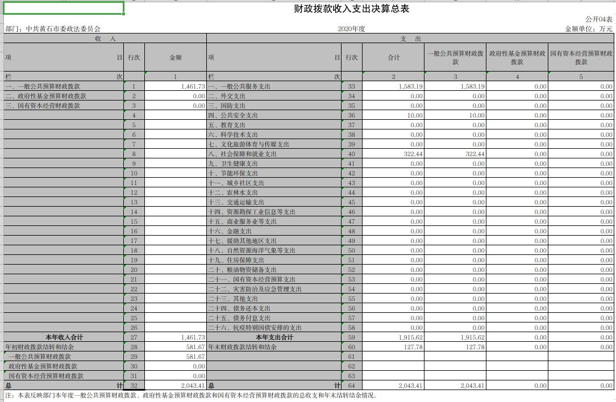Select the 十二、农林水支出 cell
This screenshot has height=402, width=616.
coord(274,192)
